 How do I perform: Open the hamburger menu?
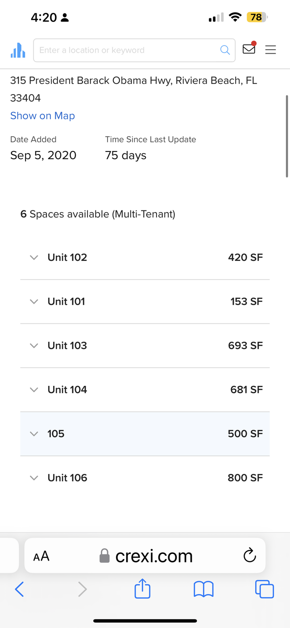coord(270,50)
